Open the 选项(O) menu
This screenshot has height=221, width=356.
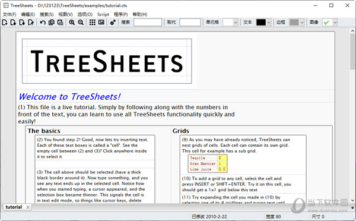85,14
